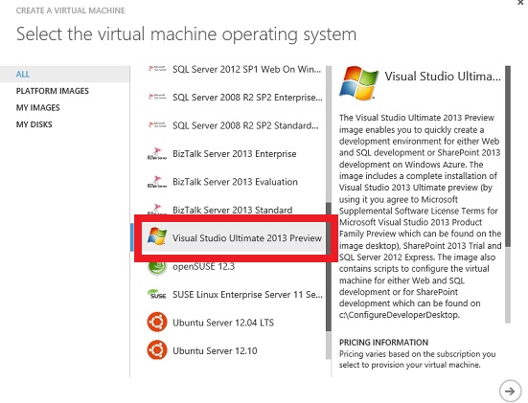Click the SQL Server 2008 R2 SP2 Enterprise icon
Screen dimensions: 528x403
pos(157,98)
